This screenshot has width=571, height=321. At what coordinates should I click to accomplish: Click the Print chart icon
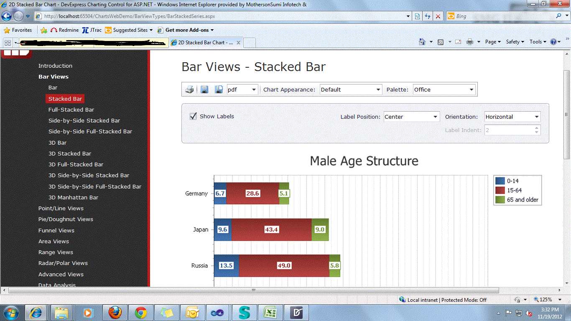(x=189, y=89)
